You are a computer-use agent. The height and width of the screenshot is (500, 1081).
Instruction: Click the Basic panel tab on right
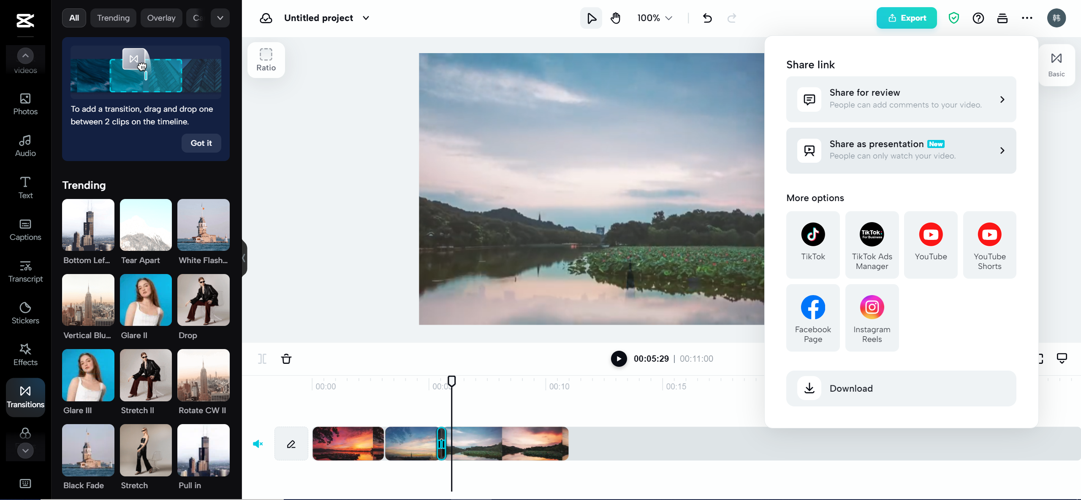pos(1056,64)
